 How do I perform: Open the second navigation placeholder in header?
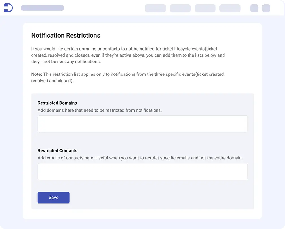[180, 8]
